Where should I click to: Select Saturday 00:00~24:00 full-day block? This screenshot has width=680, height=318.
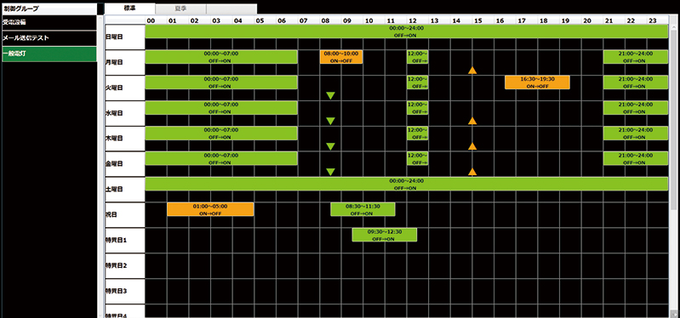coord(406,184)
